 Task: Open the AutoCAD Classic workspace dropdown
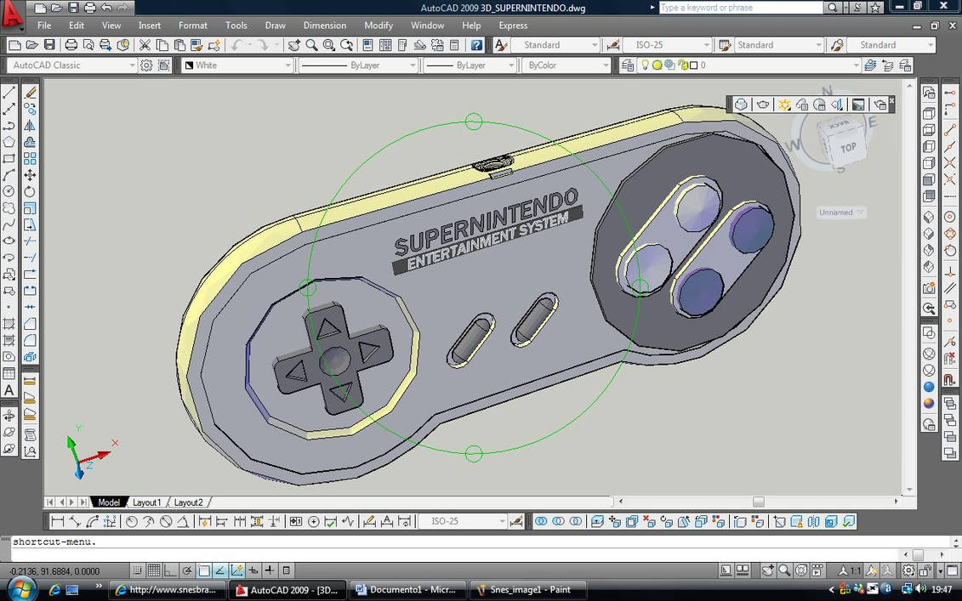click(x=132, y=65)
